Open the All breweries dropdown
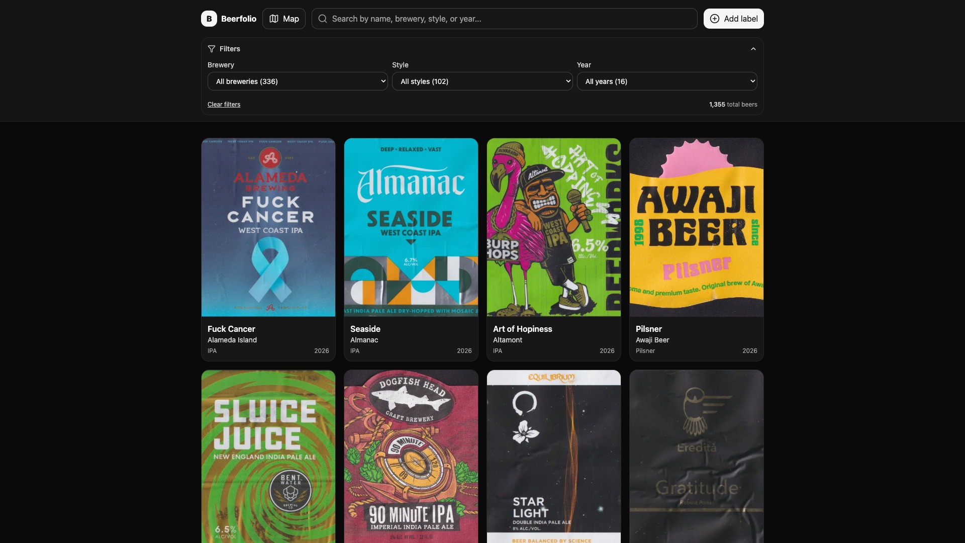Screen dimensions: 965x543 [298, 81]
